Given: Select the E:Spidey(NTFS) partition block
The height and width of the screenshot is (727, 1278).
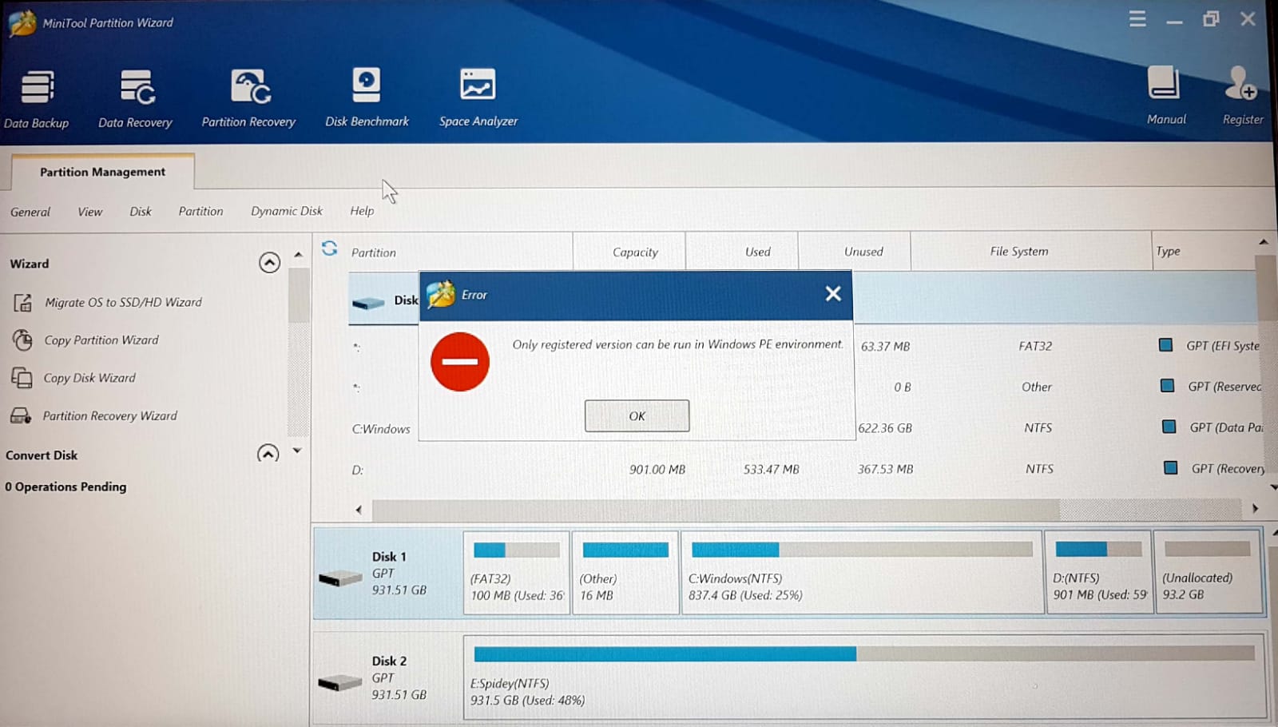Looking at the screenshot, I should tap(864, 677).
